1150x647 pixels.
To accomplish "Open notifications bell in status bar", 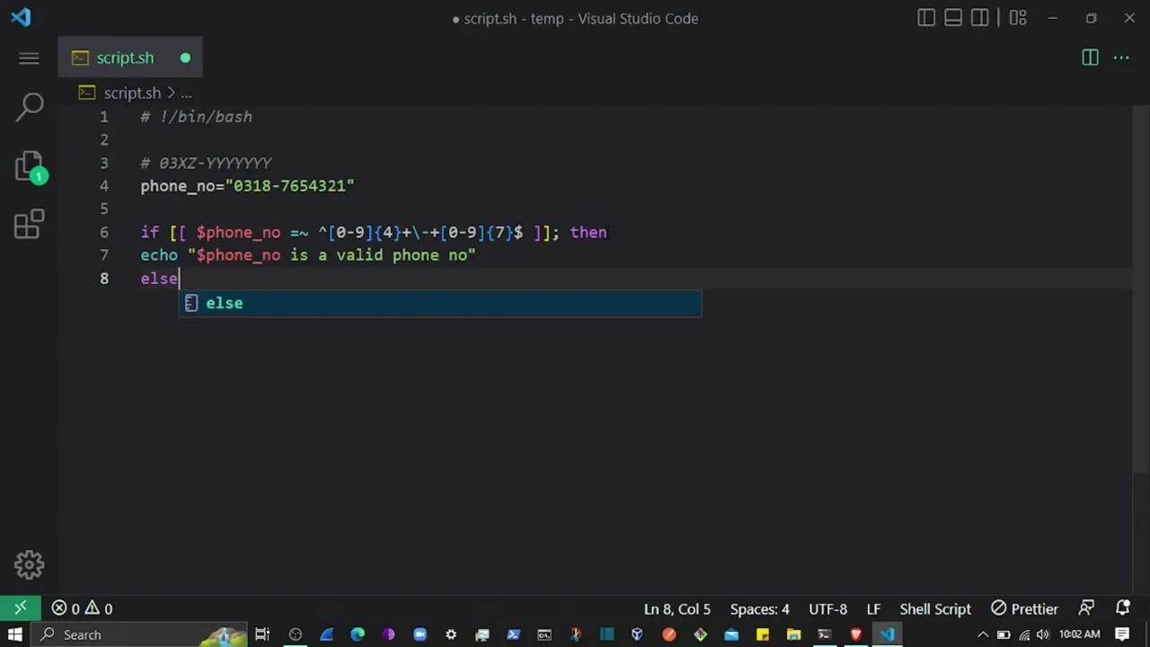I will pos(1122,608).
